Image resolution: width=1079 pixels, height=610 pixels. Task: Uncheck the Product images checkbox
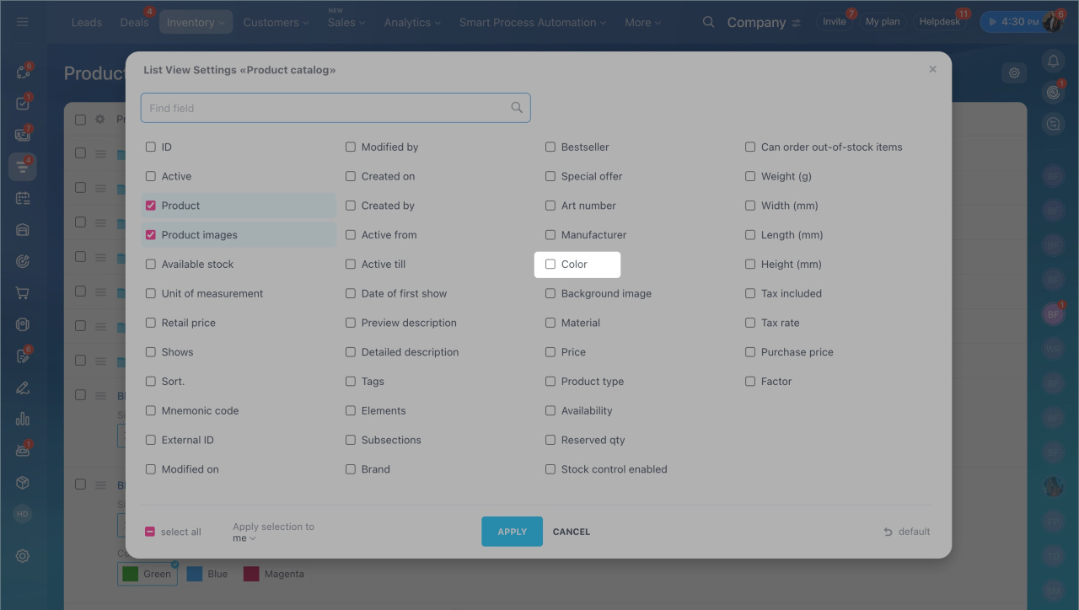(x=151, y=235)
